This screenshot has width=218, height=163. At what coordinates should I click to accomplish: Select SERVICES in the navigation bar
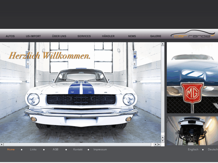coord(84,36)
